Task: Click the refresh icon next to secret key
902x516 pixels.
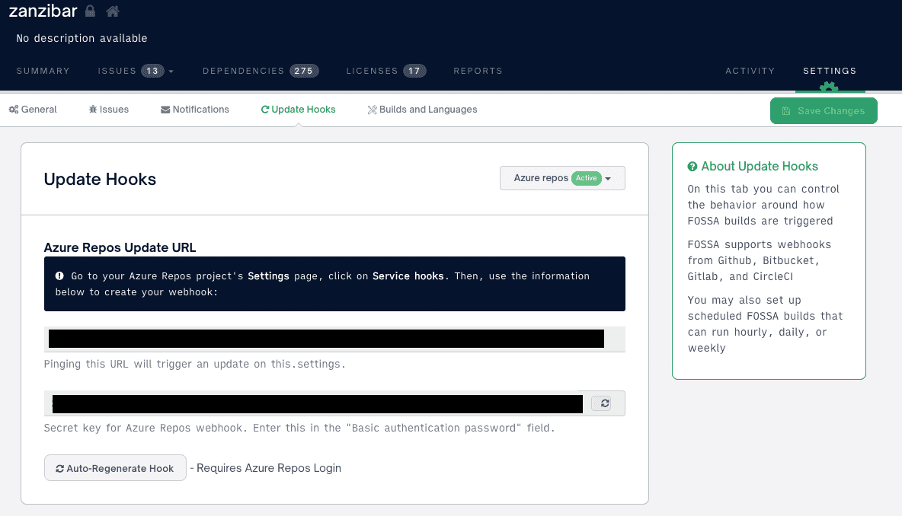Action: [605, 403]
